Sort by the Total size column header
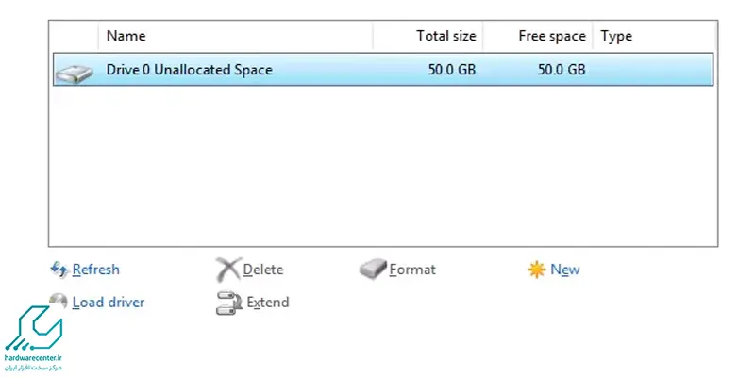 [x=428, y=36]
